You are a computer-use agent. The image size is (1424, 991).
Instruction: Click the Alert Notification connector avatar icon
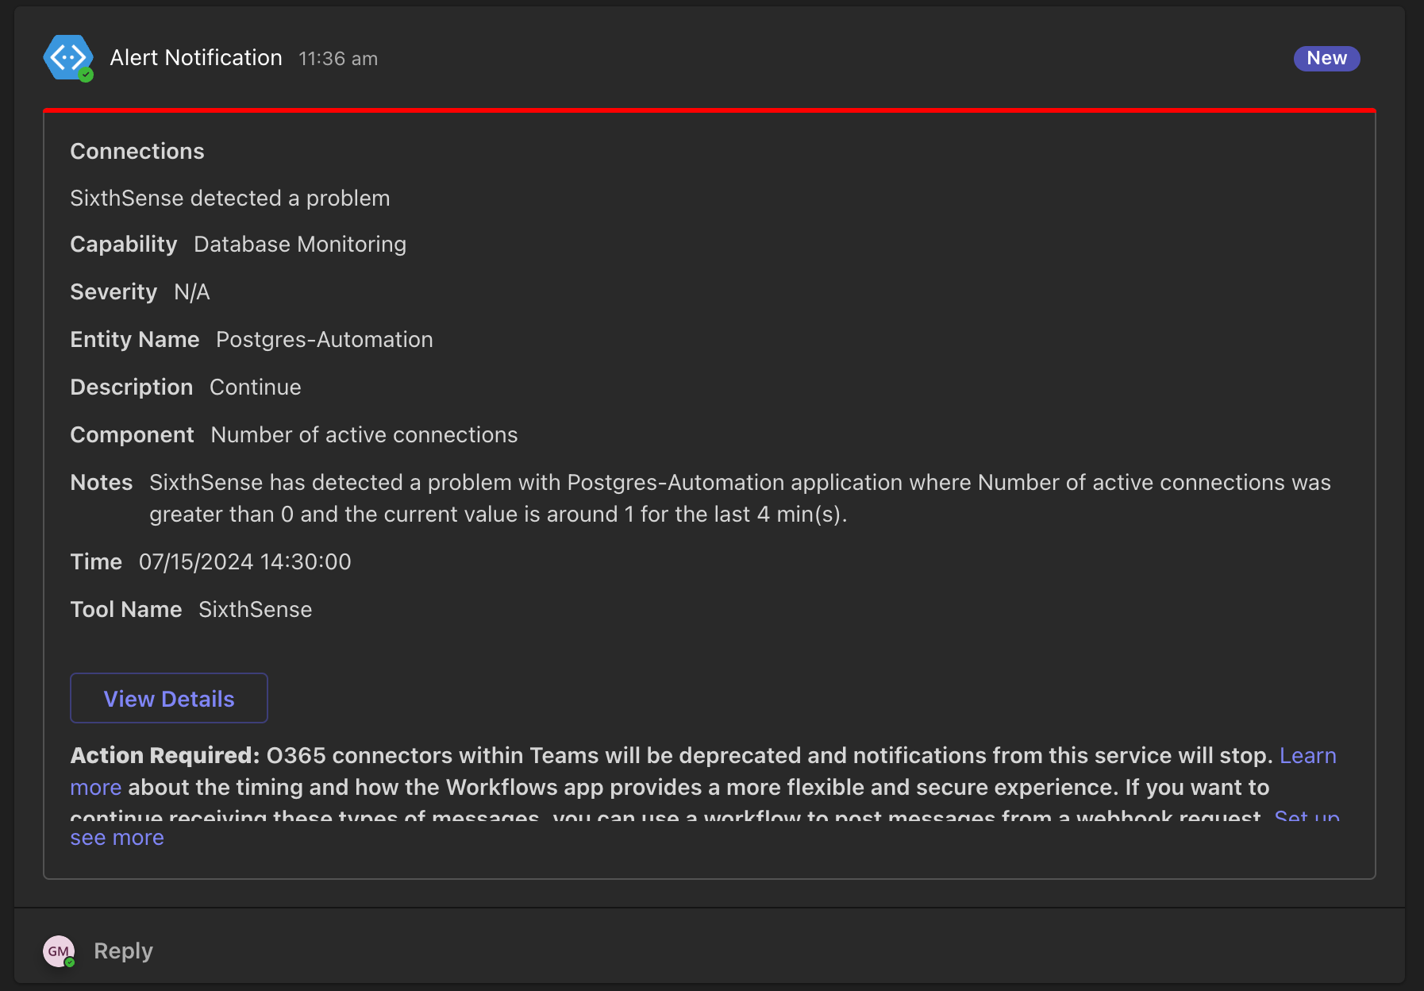[x=68, y=58]
